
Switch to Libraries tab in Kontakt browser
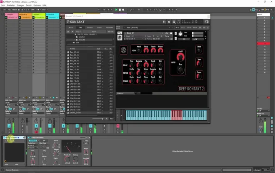click(70, 28)
